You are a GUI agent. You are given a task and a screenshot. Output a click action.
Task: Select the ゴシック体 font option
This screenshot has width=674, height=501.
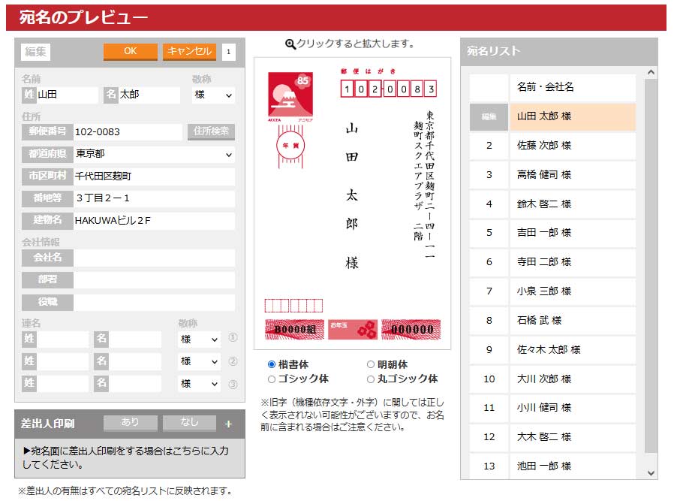[x=272, y=379]
